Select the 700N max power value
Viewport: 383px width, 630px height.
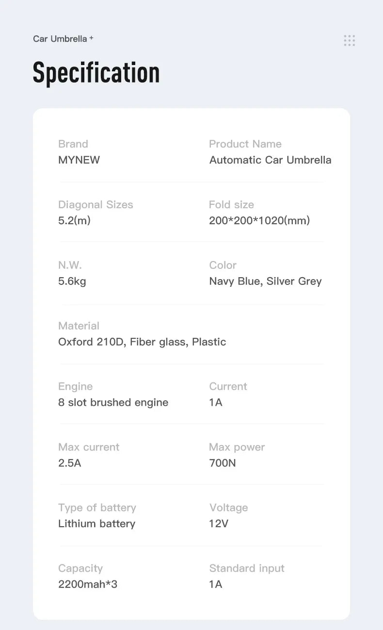(223, 464)
